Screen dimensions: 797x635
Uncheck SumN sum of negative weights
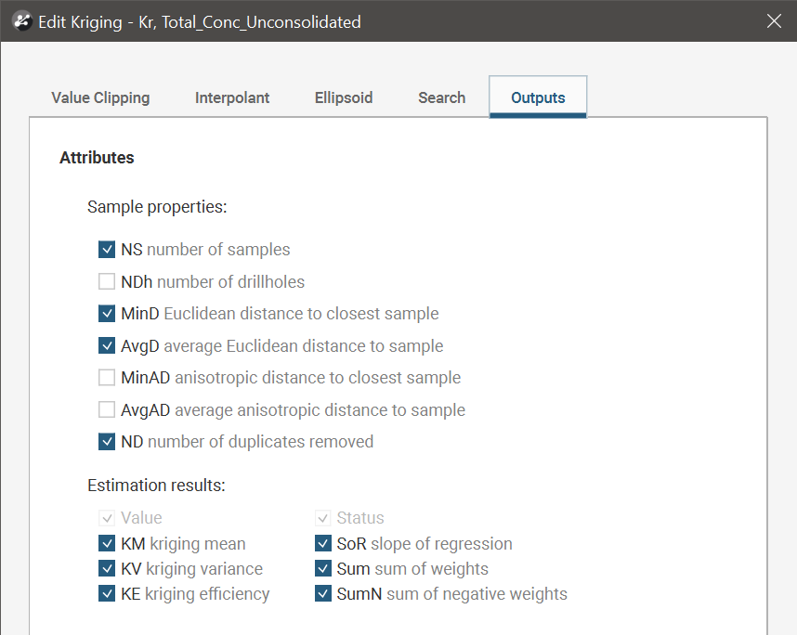point(323,594)
